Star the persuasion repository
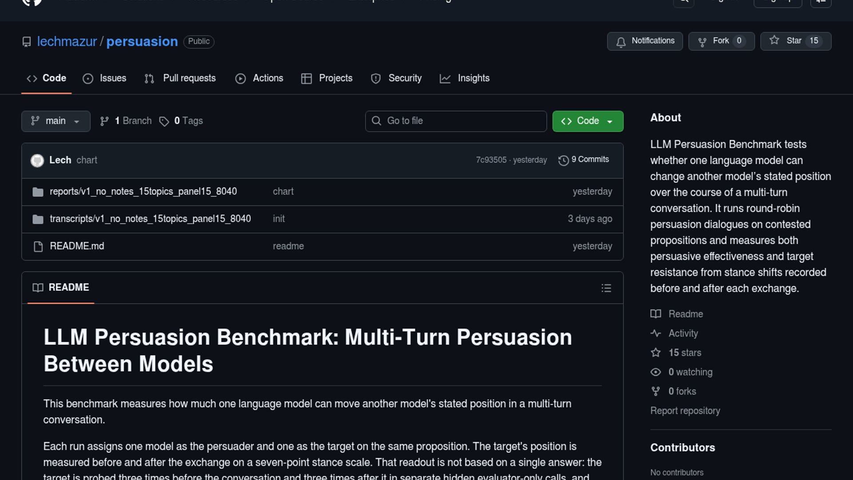853x480 pixels. coord(795,41)
